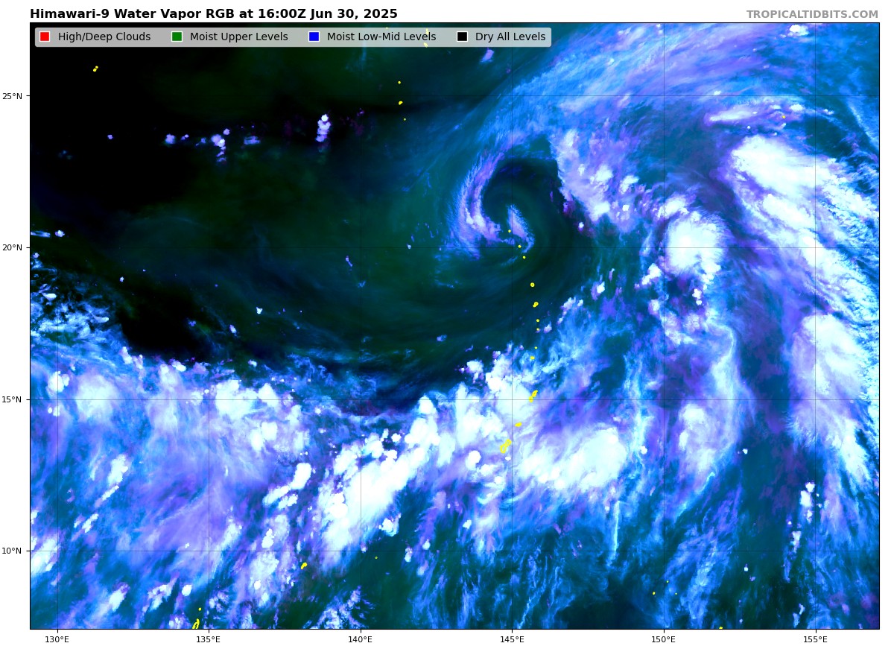Screen dimensions: 894x646
Task: Click the 140°E longitude label
Action: (360, 639)
